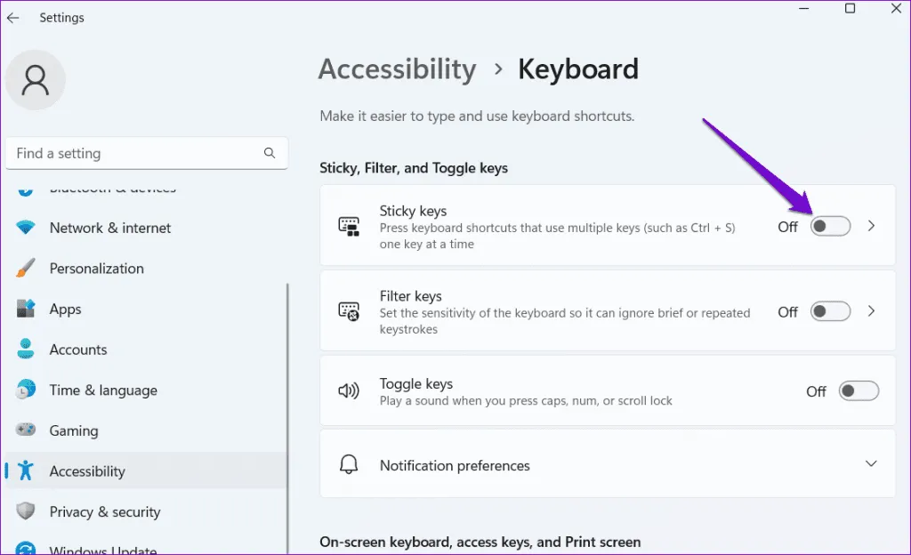Viewport: 911px width, 555px height.
Task: Click the user profile avatar icon
Action: pyautogui.click(x=36, y=80)
